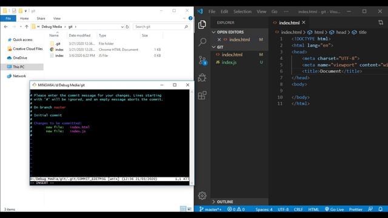Image resolution: width=388 pixels, height=218 pixels.
Task: Open the Go menu
Action: point(275,12)
